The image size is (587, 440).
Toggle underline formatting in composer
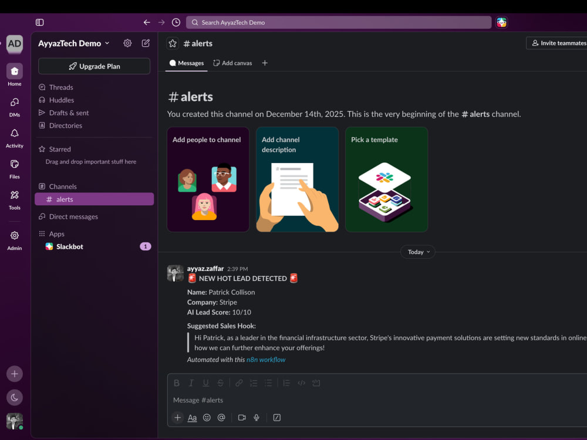pyautogui.click(x=205, y=383)
